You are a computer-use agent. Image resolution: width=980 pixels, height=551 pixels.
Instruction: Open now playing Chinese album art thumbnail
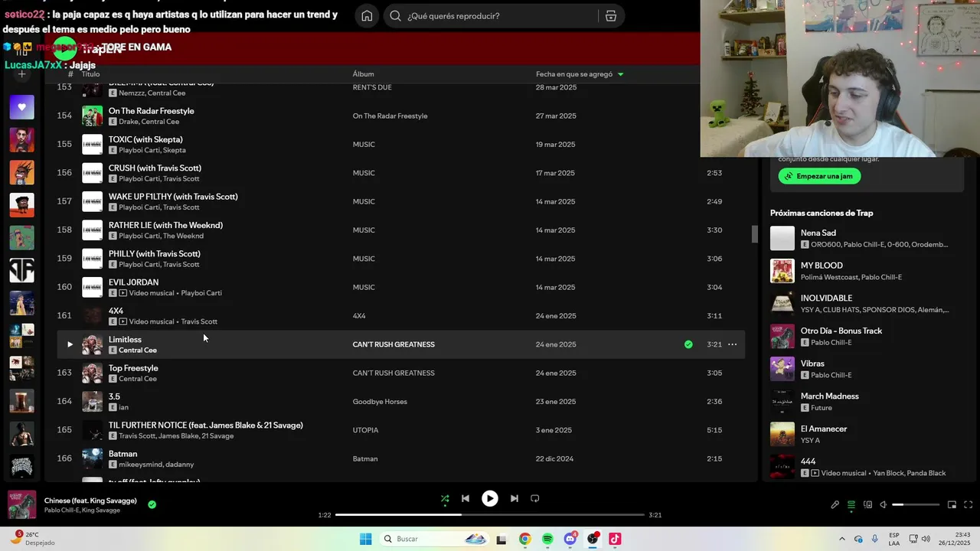21,505
